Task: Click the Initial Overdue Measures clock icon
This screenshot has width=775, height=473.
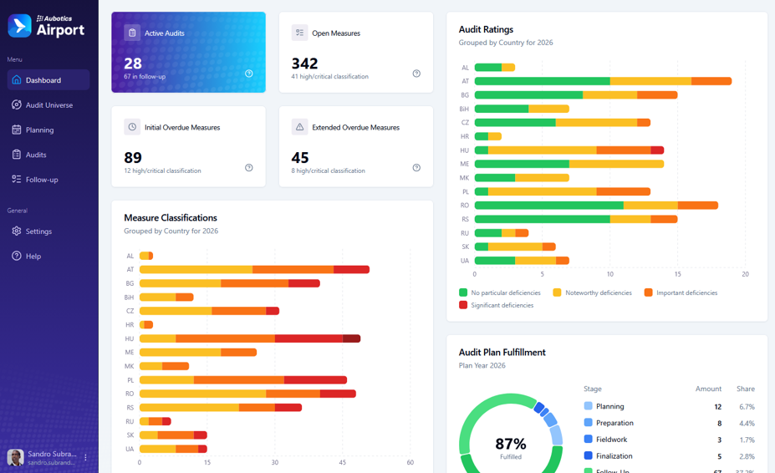Action: click(132, 127)
